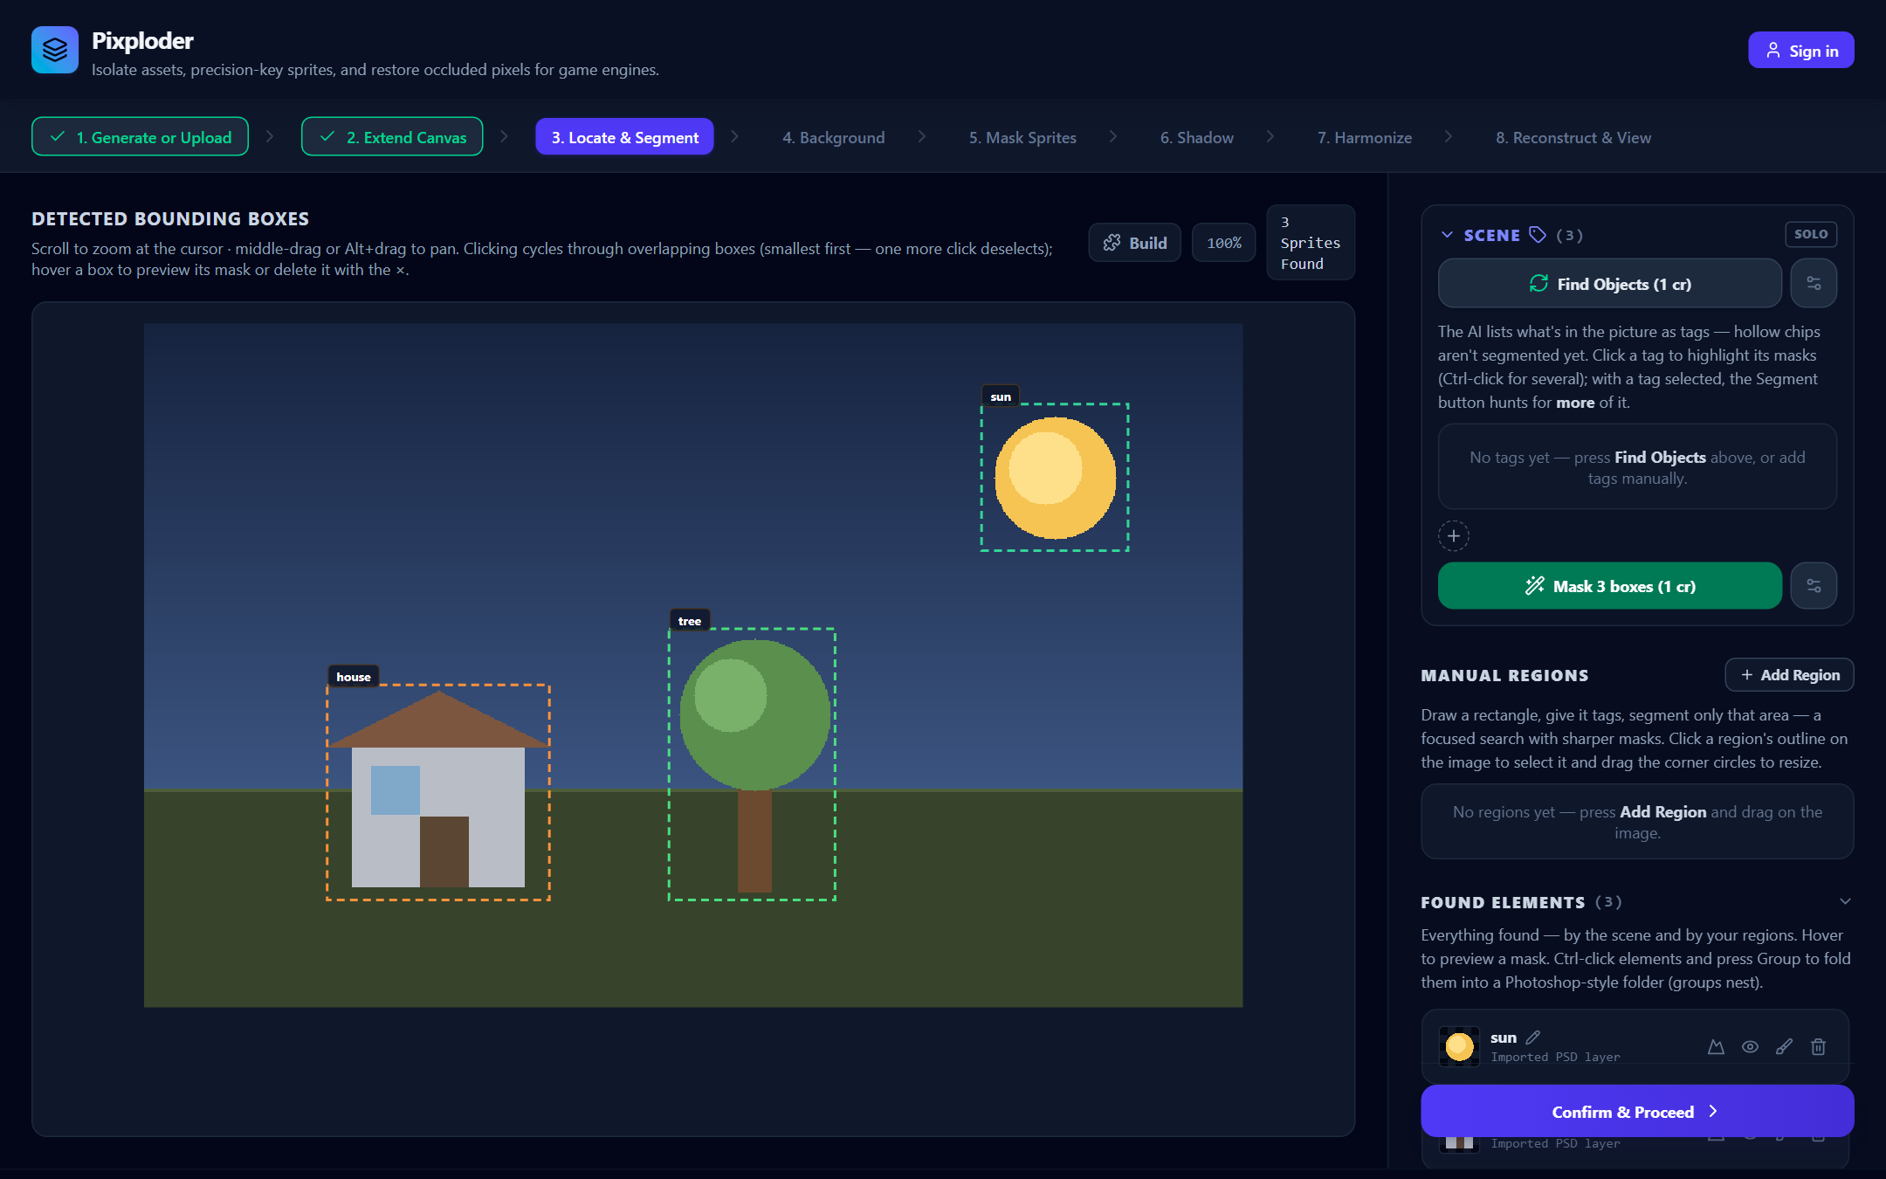Open the 5. Mask Sprites step
1886x1179 pixels.
1022,137
